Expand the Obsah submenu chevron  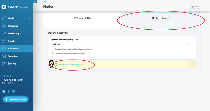tap(29, 41)
